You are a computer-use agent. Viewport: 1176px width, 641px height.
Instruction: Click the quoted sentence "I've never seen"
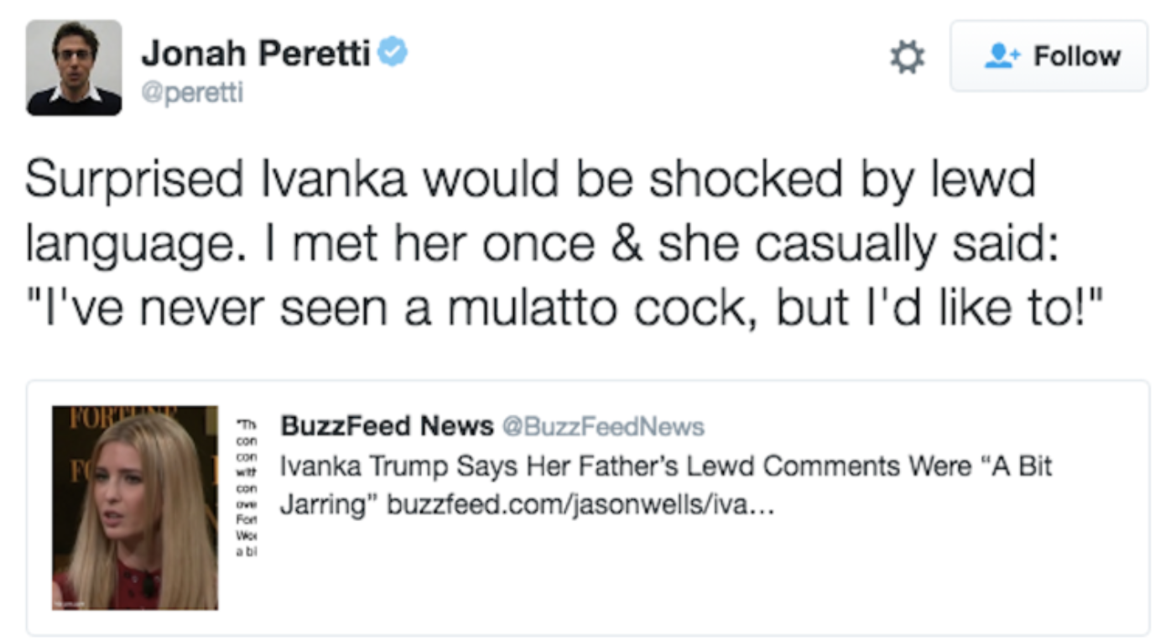click(559, 309)
